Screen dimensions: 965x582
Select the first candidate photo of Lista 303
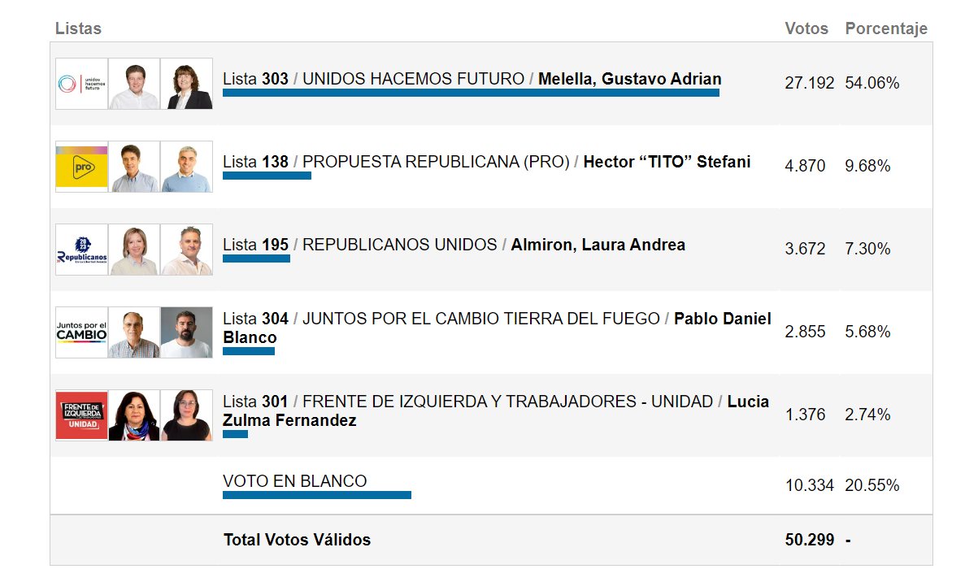coord(134,84)
